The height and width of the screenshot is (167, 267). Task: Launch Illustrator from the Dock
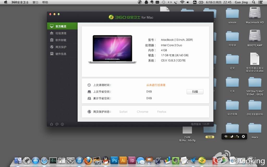tap(123, 160)
